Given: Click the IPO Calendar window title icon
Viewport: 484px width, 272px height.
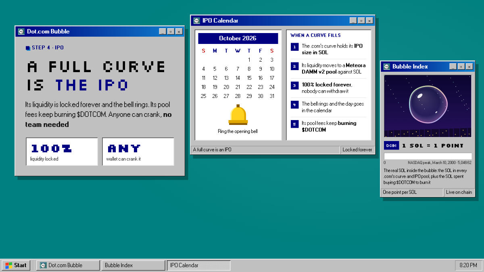Looking at the screenshot, I should pyautogui.click(x=197, y=21).
